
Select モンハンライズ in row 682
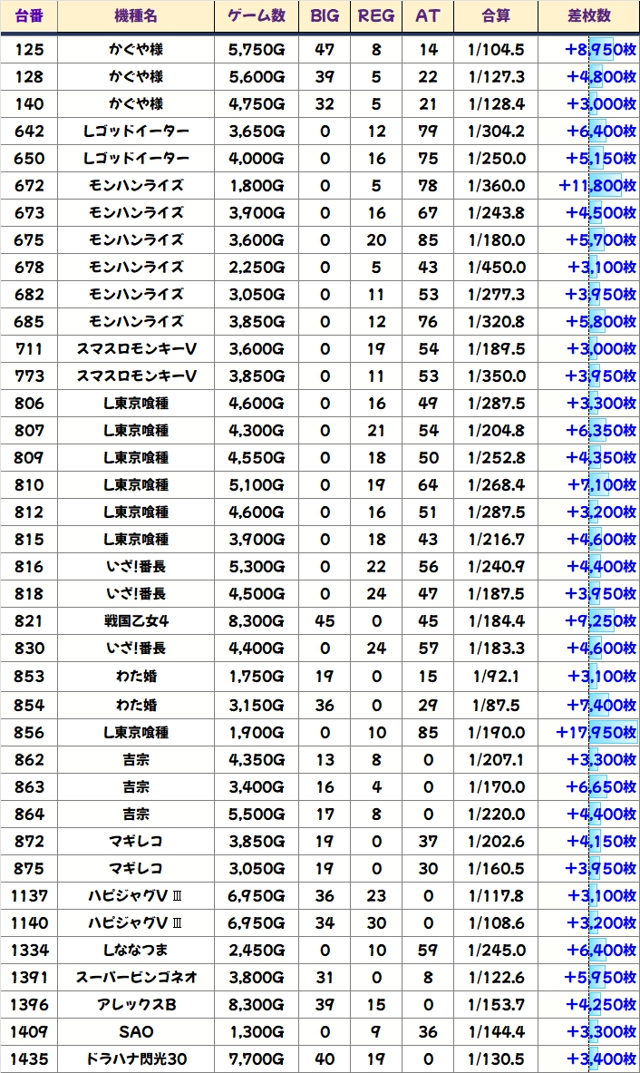[136, 294]
